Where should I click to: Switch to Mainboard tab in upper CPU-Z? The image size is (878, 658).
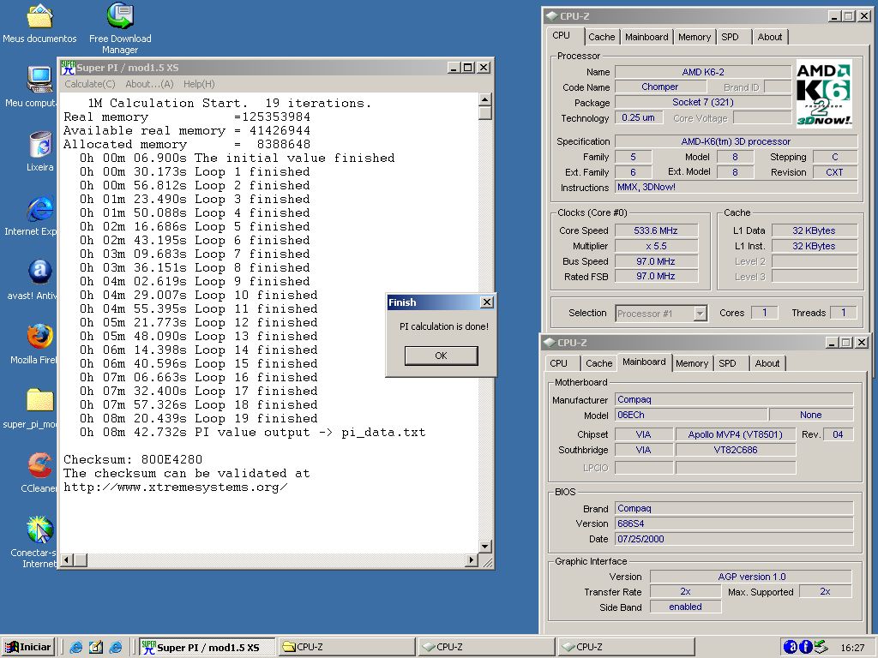(646, 37)
